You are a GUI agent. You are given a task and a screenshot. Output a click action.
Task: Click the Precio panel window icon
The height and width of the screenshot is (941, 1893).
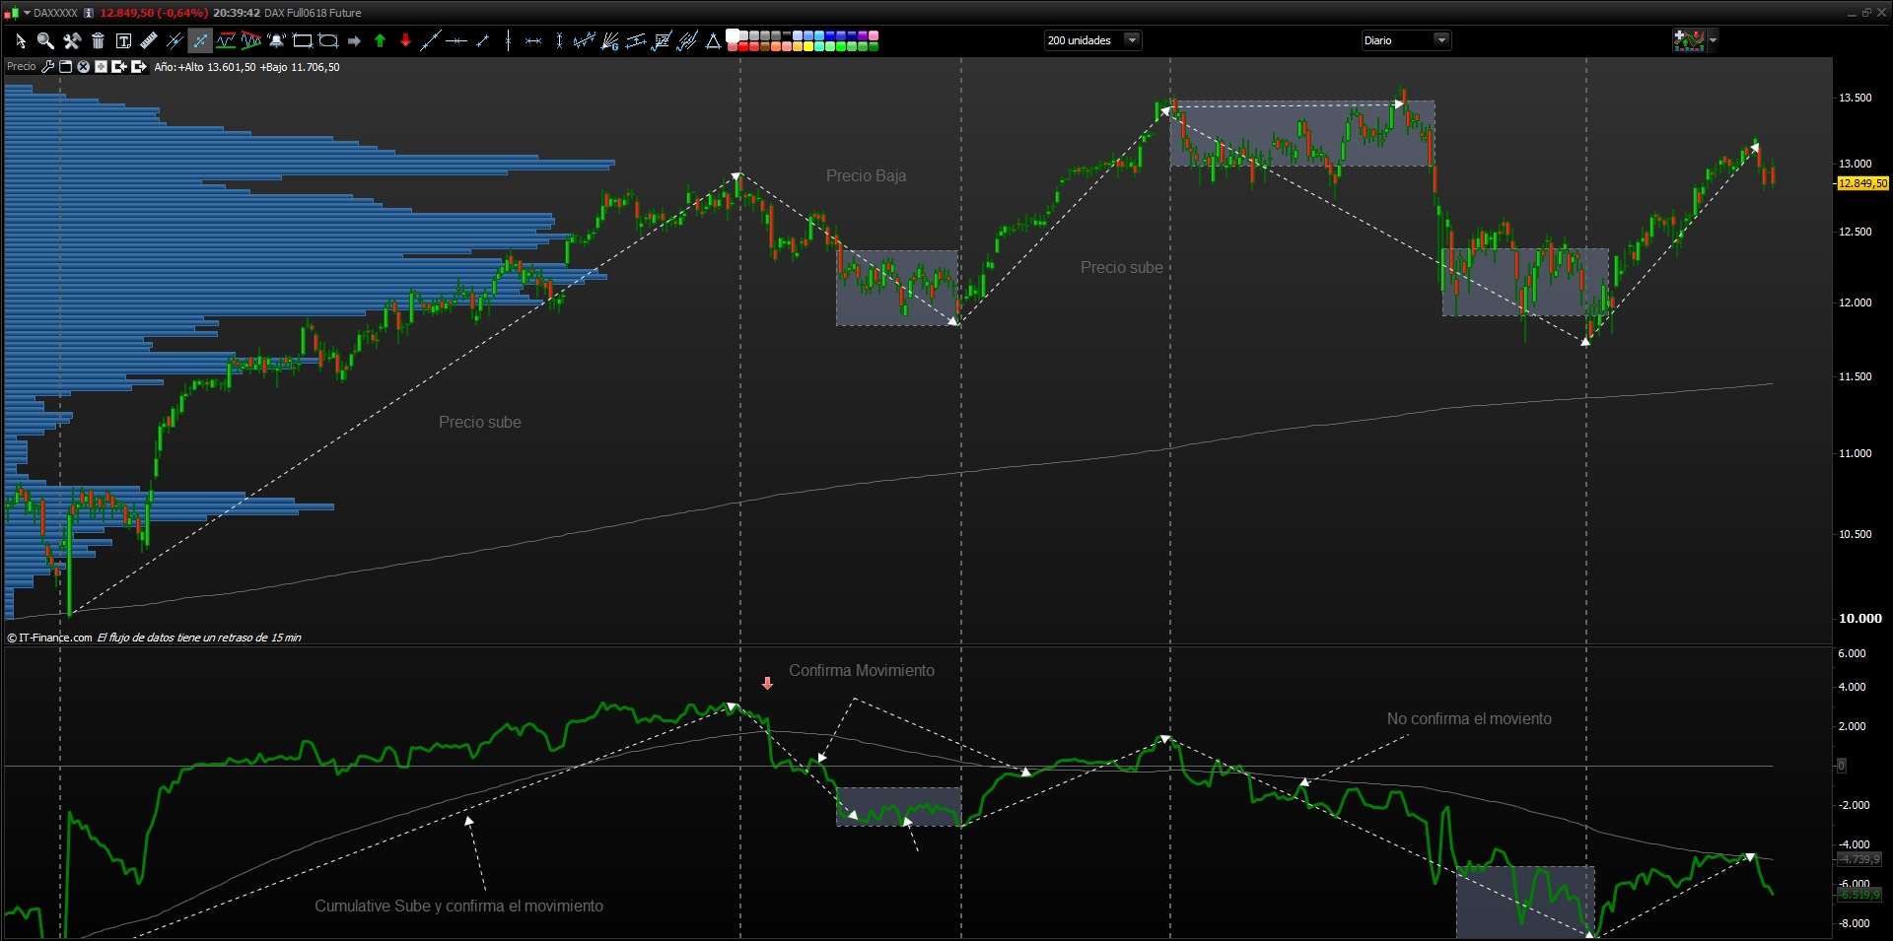(x=66, y=67)
